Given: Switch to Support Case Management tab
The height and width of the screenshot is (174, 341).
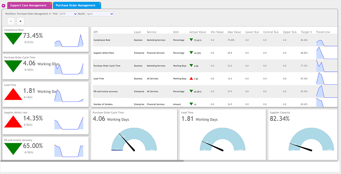Looking at the screenshot, I should [x=28, y=6].
